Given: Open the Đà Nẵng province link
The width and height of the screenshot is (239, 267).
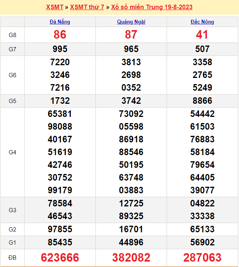Looking at the screenshot, I should [60, 22].
